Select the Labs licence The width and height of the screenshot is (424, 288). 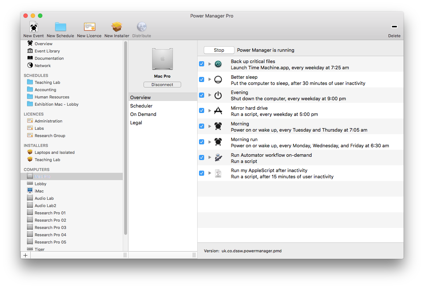(72, 128)
